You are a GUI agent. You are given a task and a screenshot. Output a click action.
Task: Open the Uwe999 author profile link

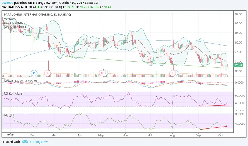tap(7, 3)
